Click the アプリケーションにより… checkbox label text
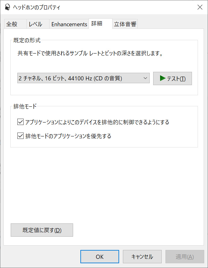The height and width of the screenshot is (268, 208). click(97, 122)
